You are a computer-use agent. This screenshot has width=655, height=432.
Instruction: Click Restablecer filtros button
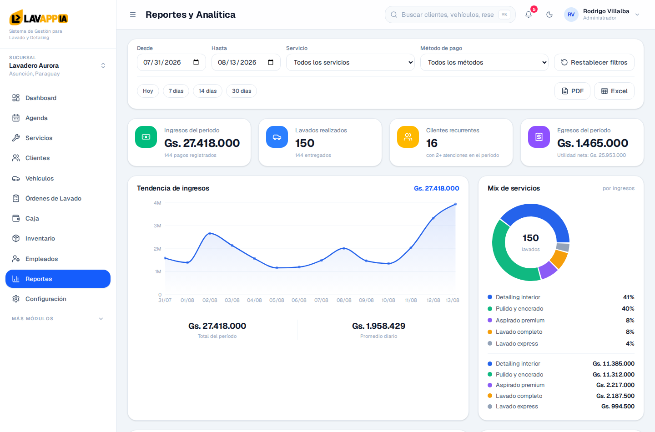pos(594,62)
